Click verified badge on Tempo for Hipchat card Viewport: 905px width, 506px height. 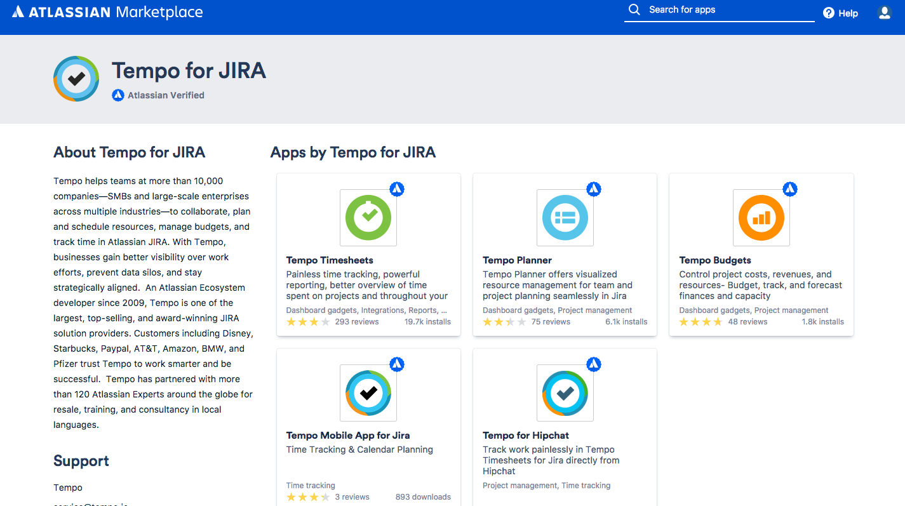pos(593,364)
